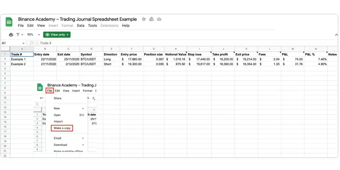
Task: Choose Import in the inset File menu
Action: point(58,122)
